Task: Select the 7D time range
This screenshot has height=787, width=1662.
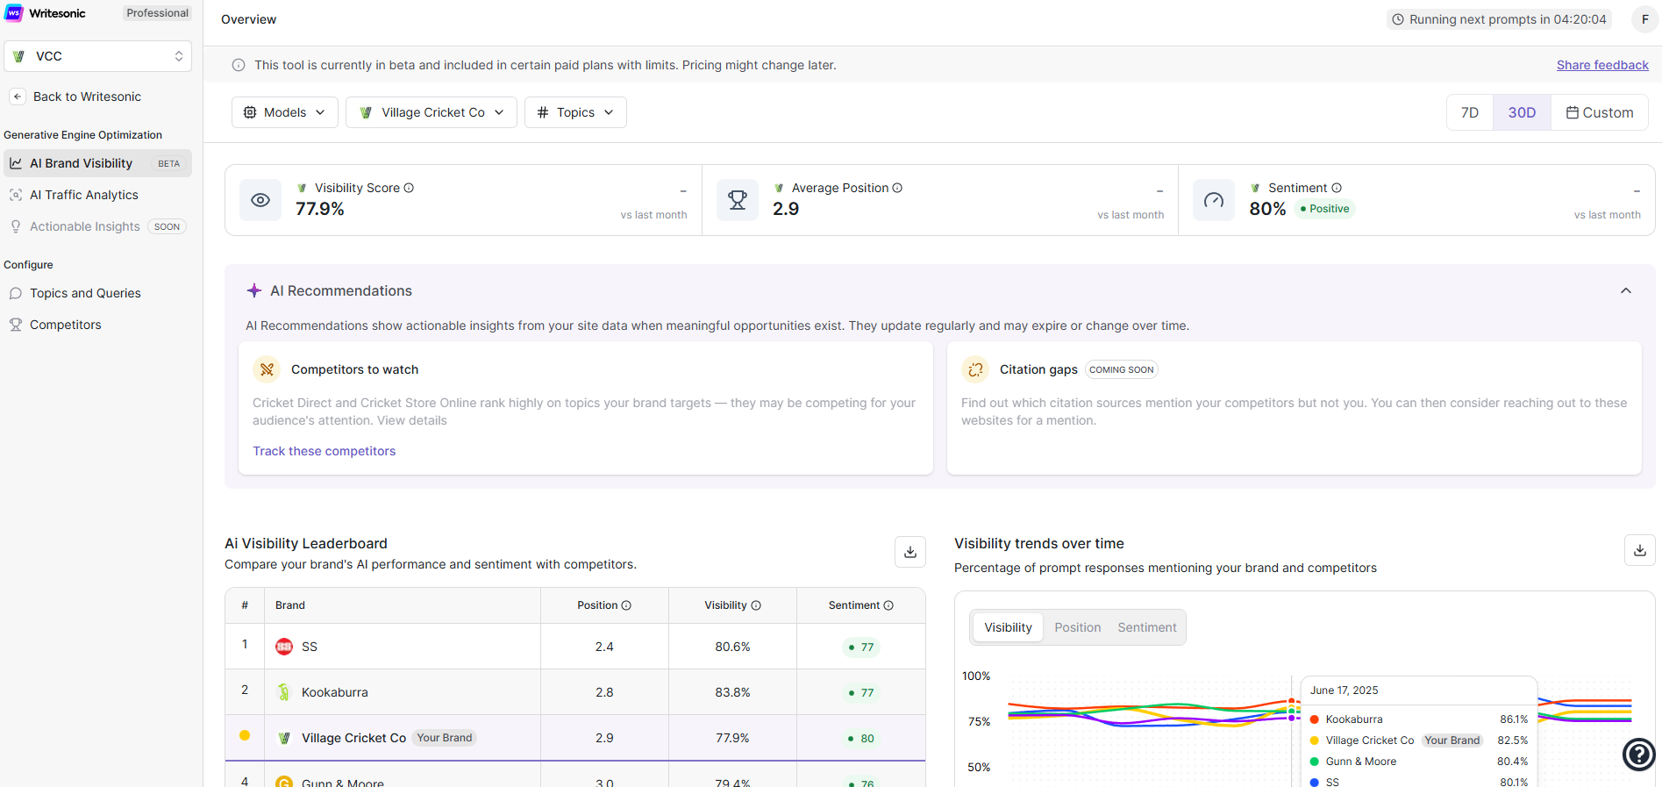Action: [1470, 112]
